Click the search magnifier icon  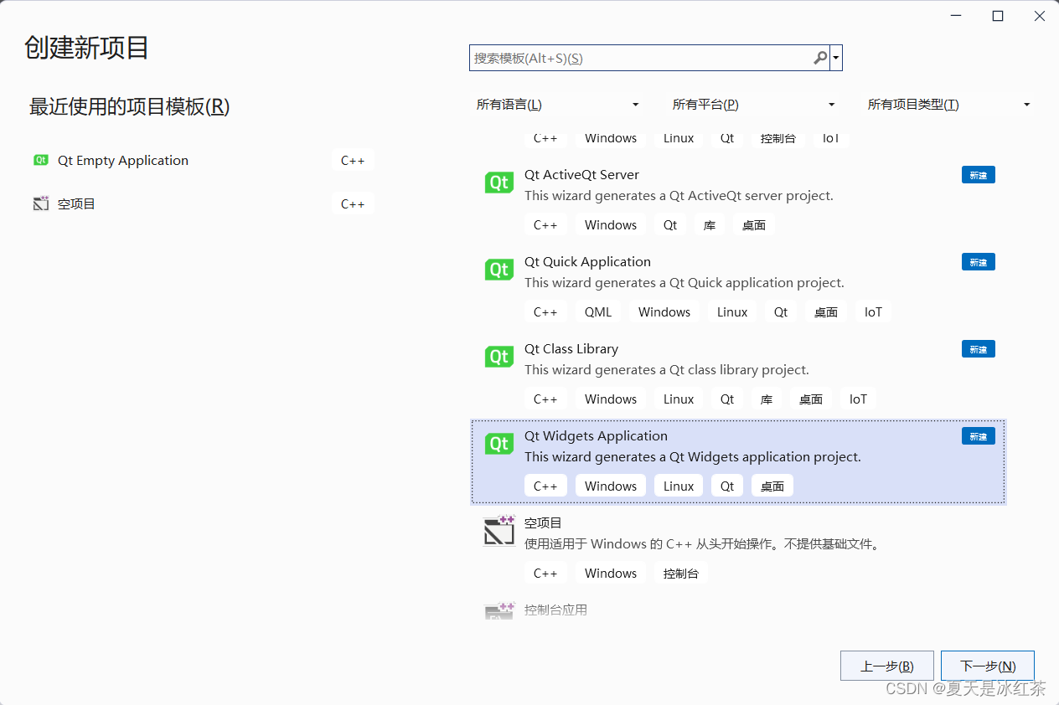[820, 58]
